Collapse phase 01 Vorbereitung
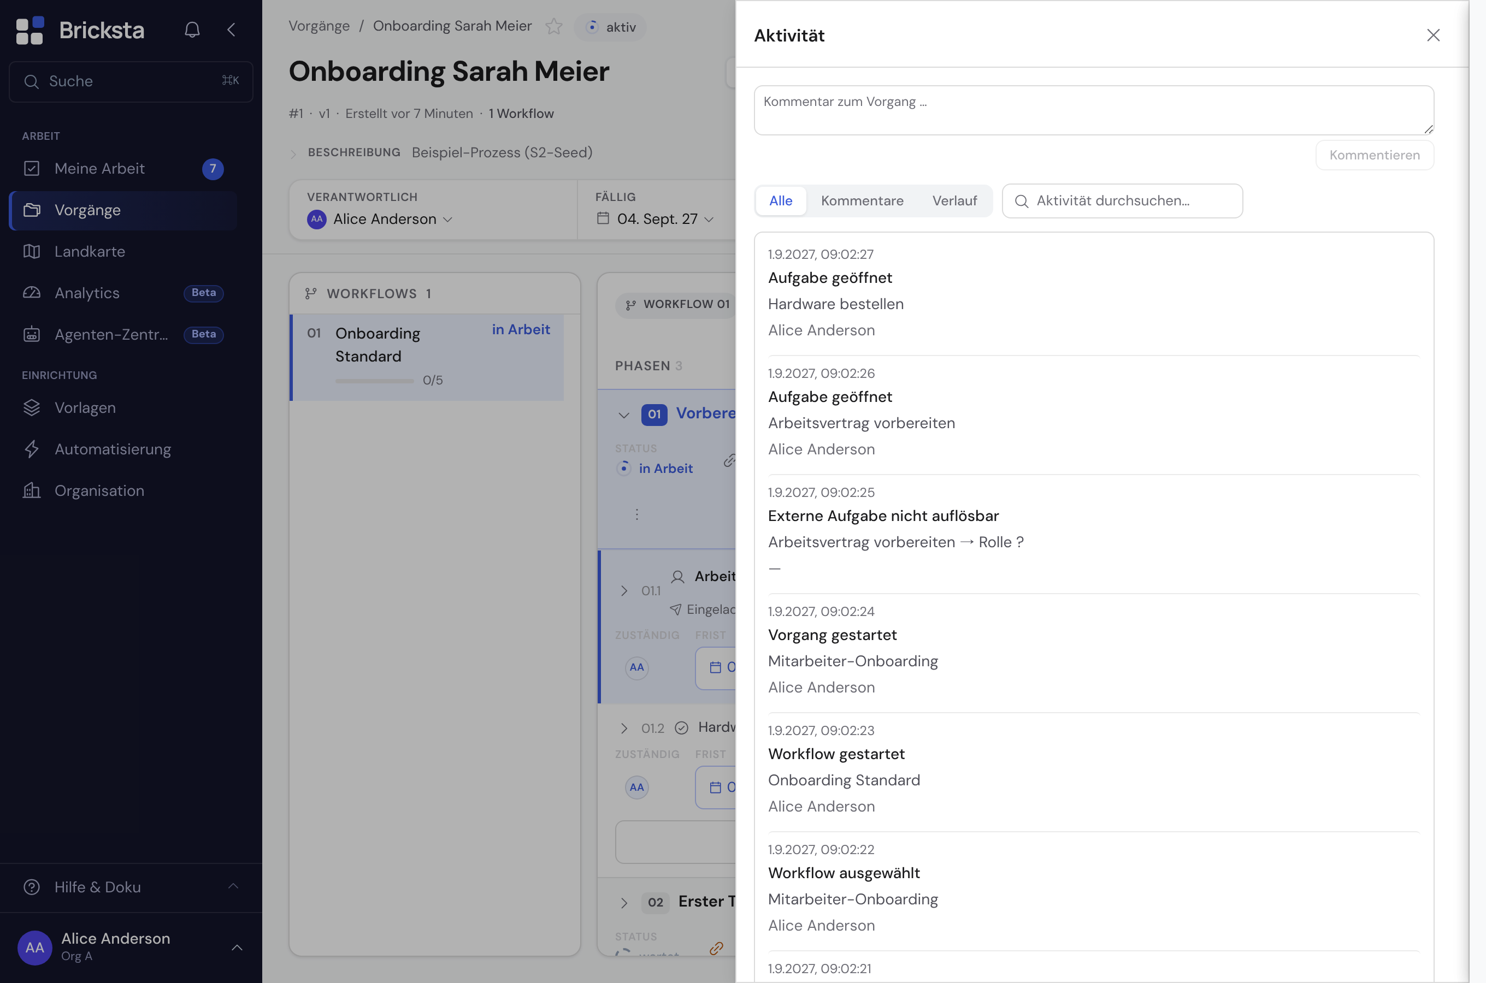Viewport: 1486px width, 983px height. coord(624,414)
